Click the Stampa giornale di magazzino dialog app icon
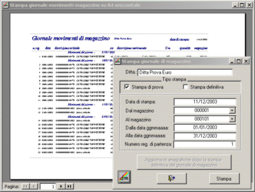 (x=117, y=61)
